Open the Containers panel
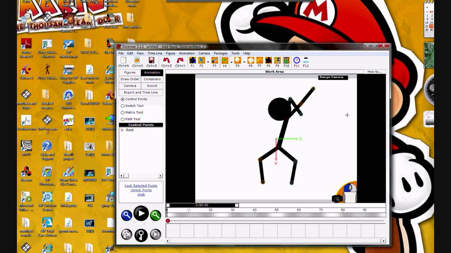The image size is (451, 253). click(152, 79)
